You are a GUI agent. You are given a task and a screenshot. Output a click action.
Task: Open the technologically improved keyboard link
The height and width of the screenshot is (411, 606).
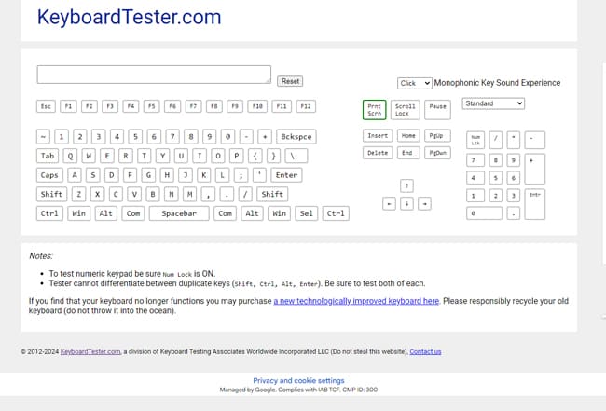click(356, 301)
